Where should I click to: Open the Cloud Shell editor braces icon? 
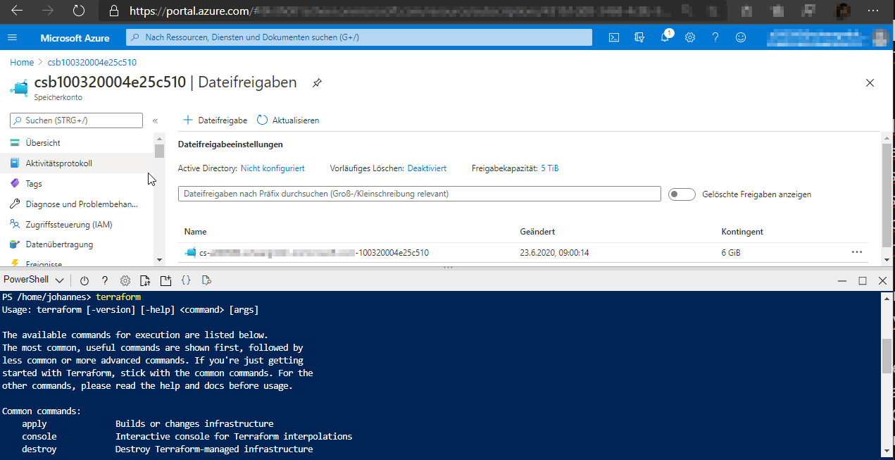click(x=186, y=280)
